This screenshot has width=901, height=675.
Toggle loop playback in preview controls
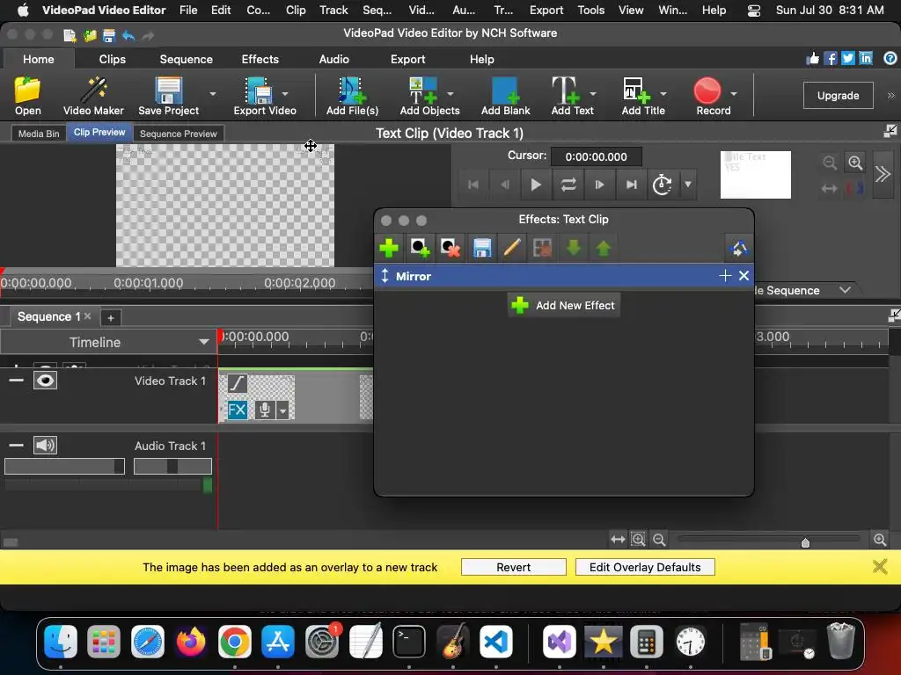[568, 185]
